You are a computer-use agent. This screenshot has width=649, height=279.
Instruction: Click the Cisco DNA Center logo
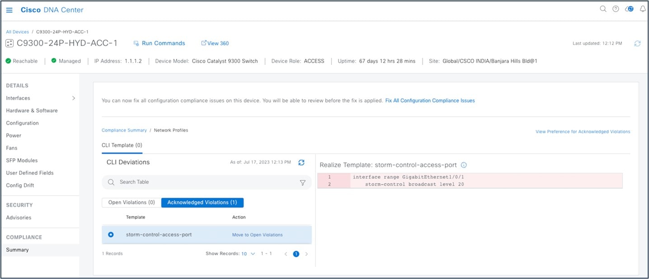click(52, 10)
